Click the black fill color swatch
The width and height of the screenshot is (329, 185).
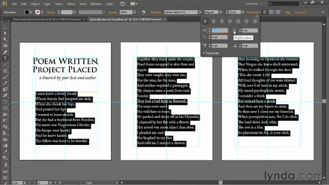tap(27, 12)
